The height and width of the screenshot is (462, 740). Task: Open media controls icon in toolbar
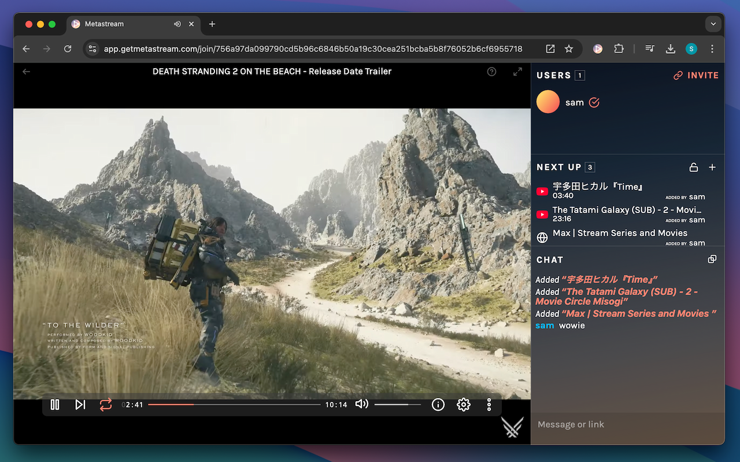point(650,49)
